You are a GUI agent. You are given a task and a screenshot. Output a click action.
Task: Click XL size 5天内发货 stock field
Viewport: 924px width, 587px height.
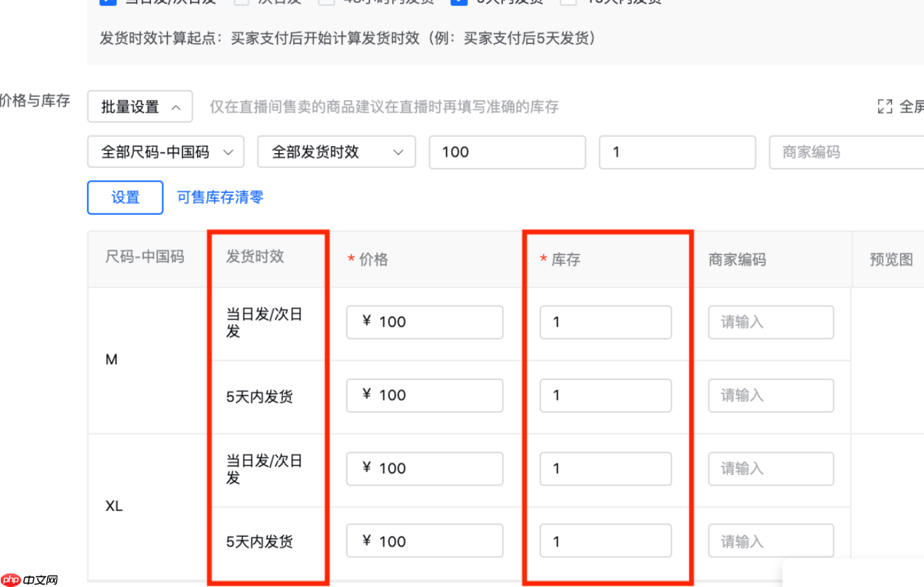[x=605, y=541]
